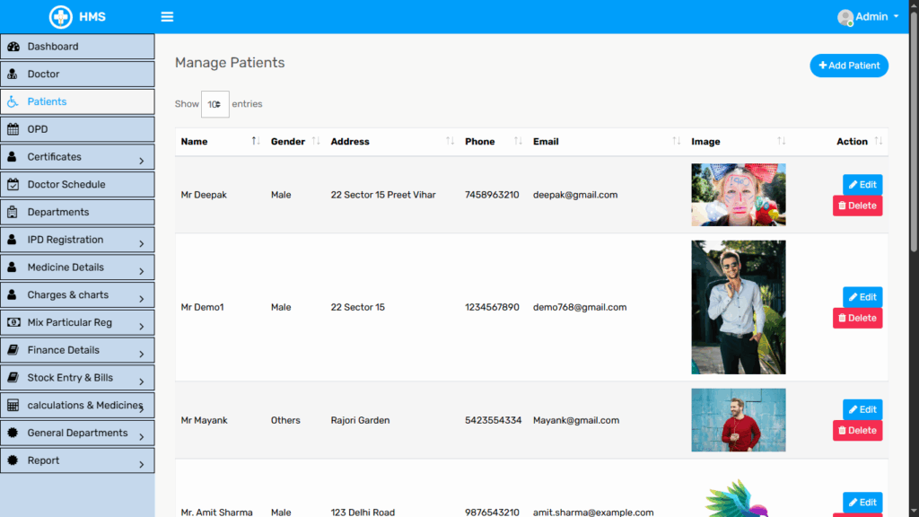Click the Admin avatar icon
The image size is (919, 517).
coord(845,17)
